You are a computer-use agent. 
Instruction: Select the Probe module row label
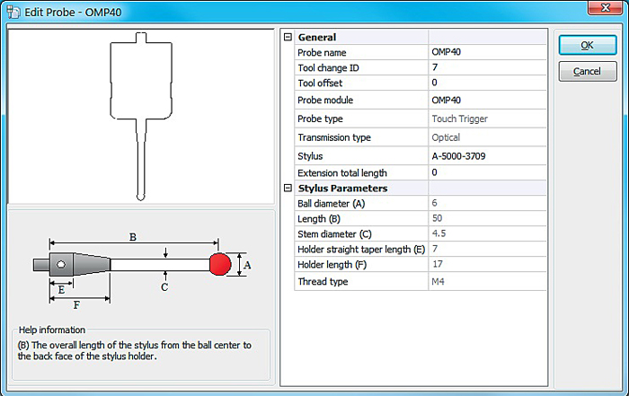pyautogui.click(x=325, y=101)
